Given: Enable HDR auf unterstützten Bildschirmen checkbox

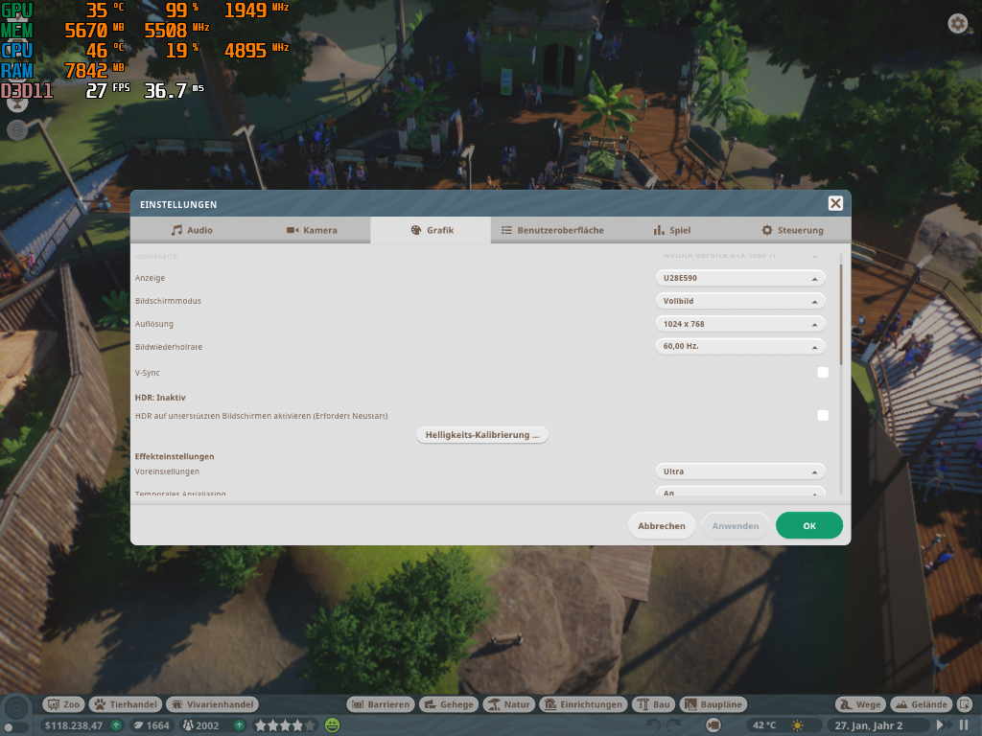Looking at the screenshot, I should coord(823,416).
